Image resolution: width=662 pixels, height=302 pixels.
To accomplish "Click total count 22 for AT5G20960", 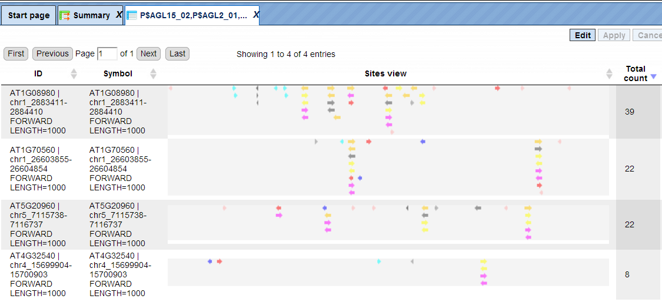I will [x=630, y=224].
